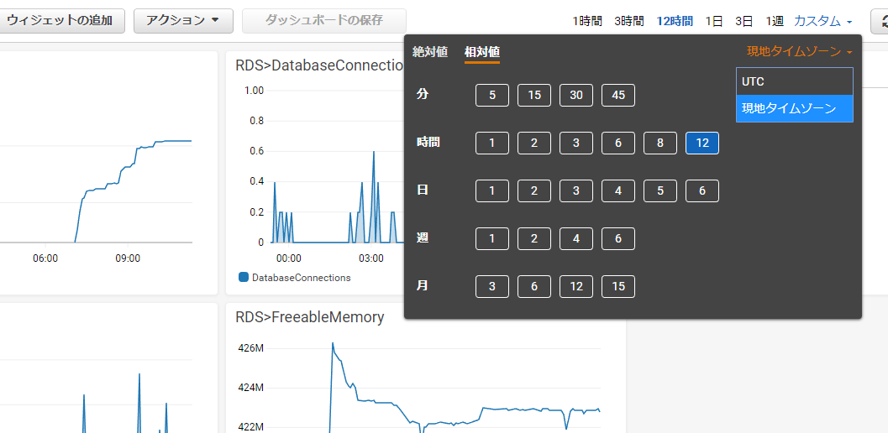The image size is (888, 433).
Task: Open the 現地タイムゾーン timezone dropdown
Action: (x=799, y=51)
